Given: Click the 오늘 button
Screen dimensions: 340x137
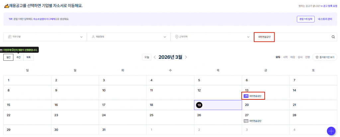Looking at the screenshot, I should pos(146,57).
